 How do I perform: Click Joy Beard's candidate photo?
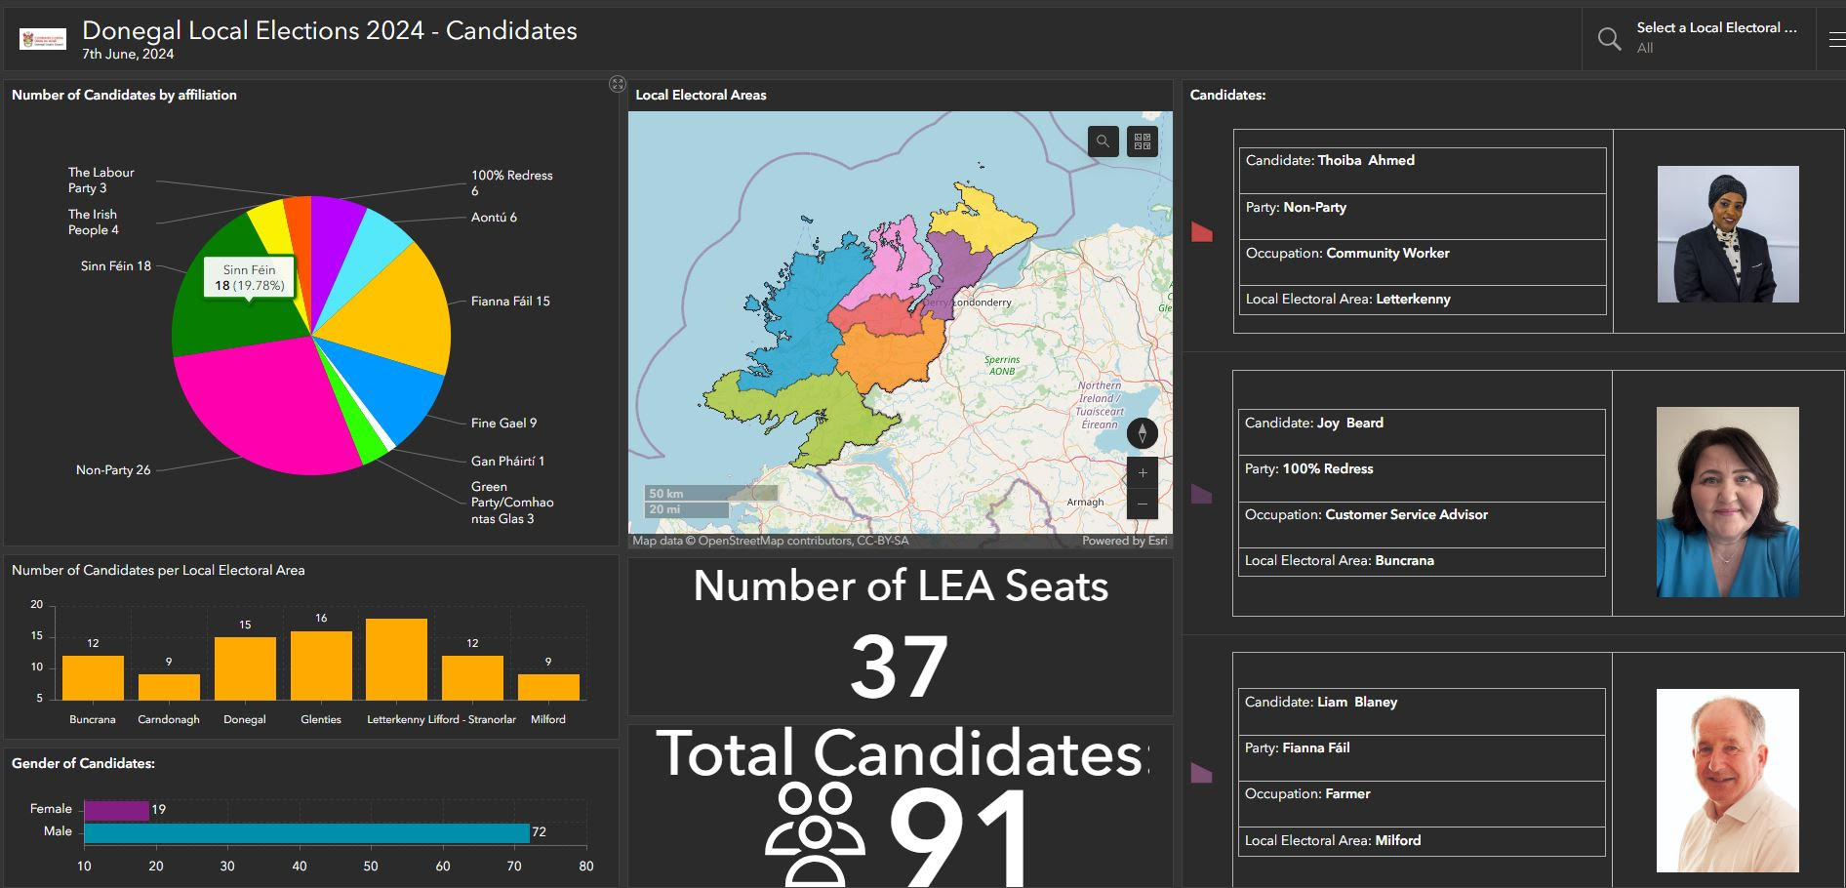pyautogui.click(x=1727, y=501)
